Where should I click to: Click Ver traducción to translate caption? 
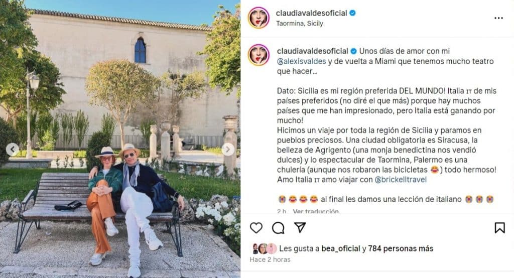316,211
